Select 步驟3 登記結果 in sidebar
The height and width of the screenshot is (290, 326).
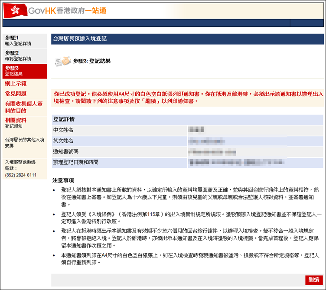pos(25,71)
